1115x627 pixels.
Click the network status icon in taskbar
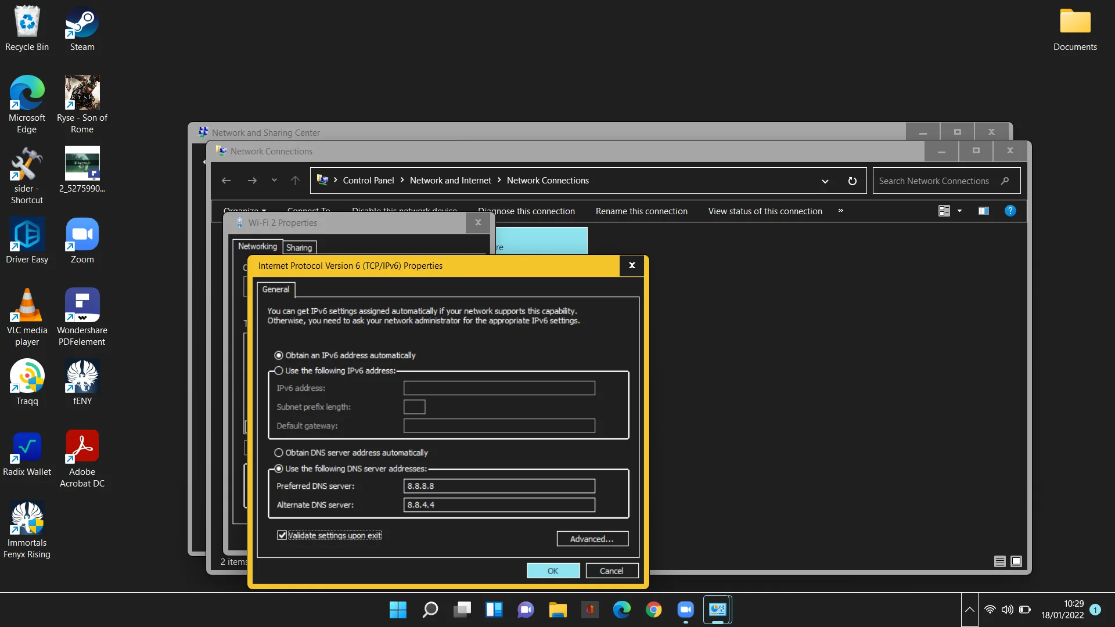pyautogui.click(x=991, y=610)
